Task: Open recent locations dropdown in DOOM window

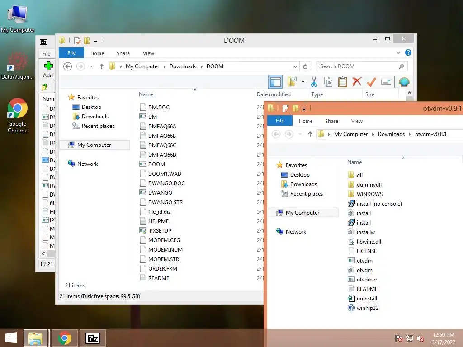Action: (91, 66)
